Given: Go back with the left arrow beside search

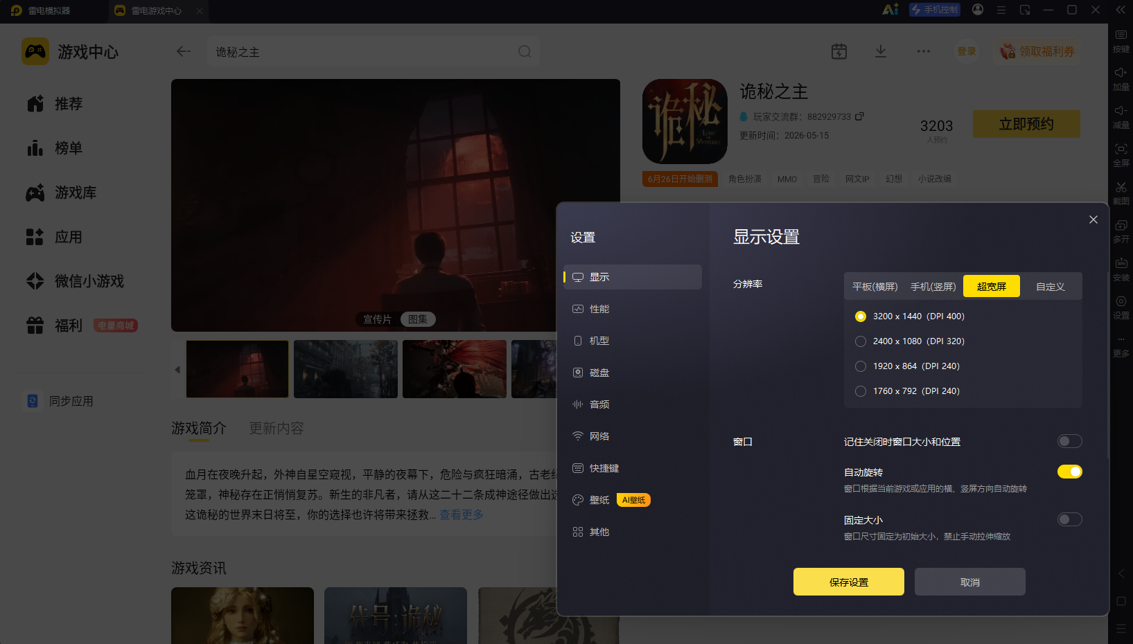Looking at the screenshot, I should pyautogui.click(x=184, y=51).
